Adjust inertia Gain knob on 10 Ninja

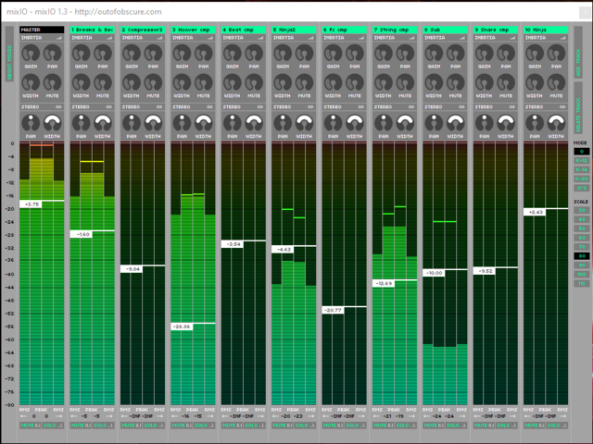pos(535,54)
